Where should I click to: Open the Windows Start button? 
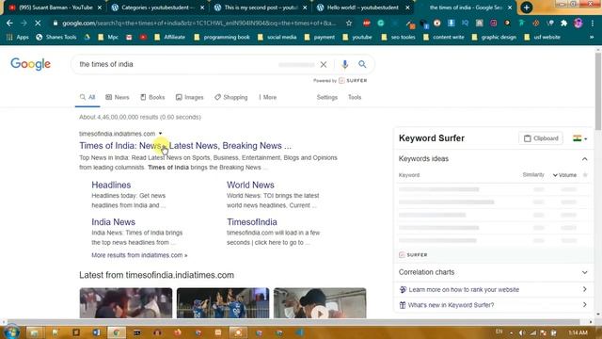[x=11, y=332]
